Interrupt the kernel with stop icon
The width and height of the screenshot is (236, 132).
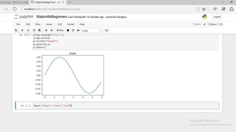pyautogui.click(x=68, y=30)
